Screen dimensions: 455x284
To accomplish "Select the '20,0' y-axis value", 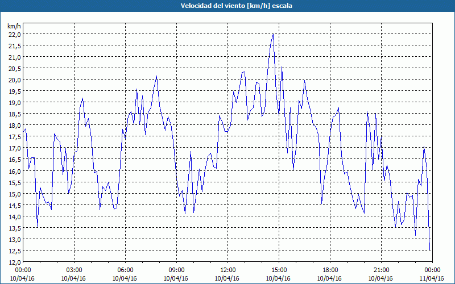I will (x=15, y=80).
